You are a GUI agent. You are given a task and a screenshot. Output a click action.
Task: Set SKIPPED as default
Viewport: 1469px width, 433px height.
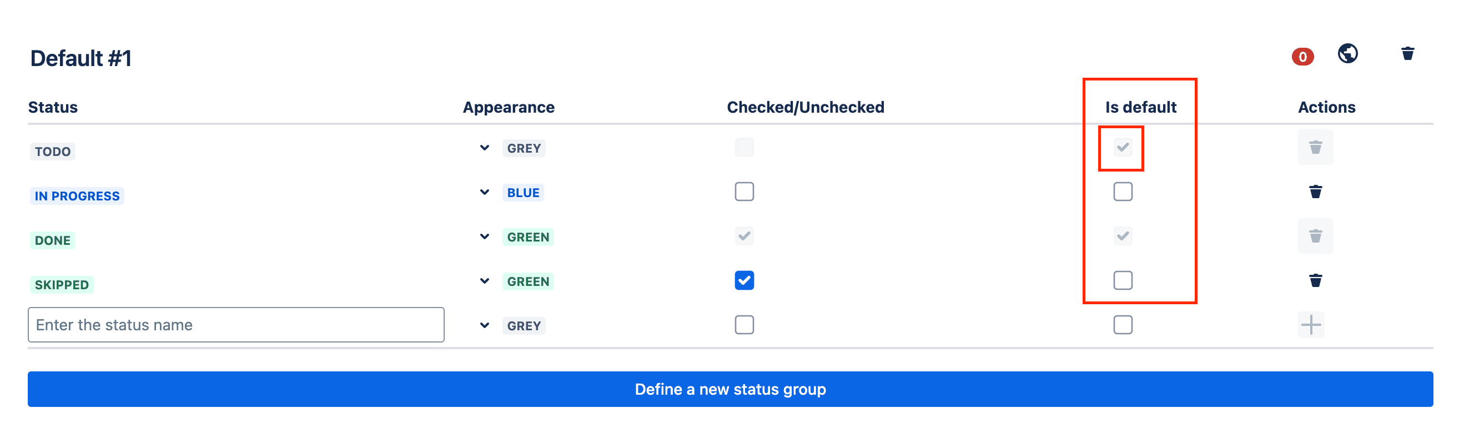tap(1122, 280)
